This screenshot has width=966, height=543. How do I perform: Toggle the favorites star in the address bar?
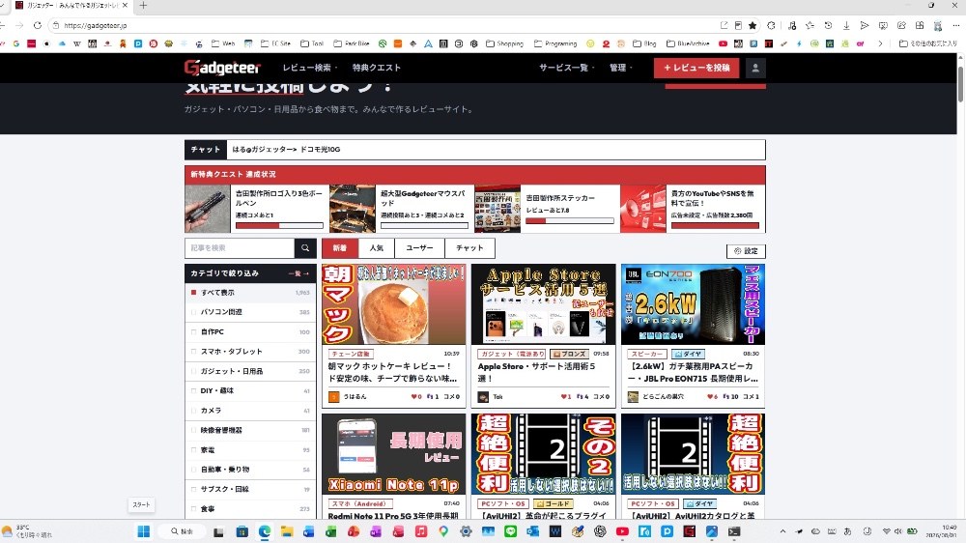click(x=753, y=25)
